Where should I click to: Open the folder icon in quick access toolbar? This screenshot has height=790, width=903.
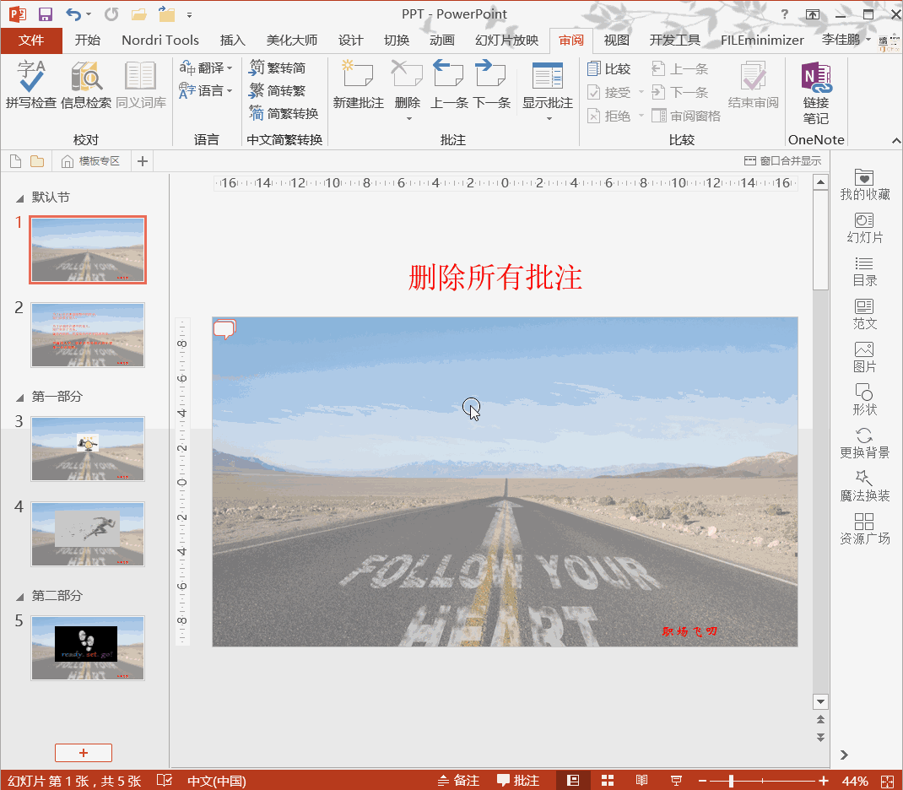138,14
